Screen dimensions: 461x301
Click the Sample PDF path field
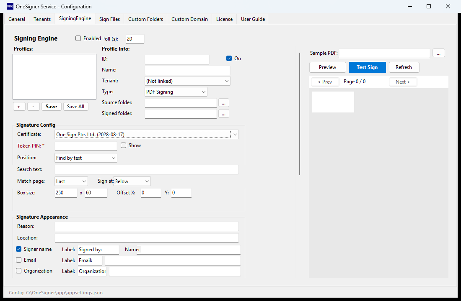[x=384, y=54]
